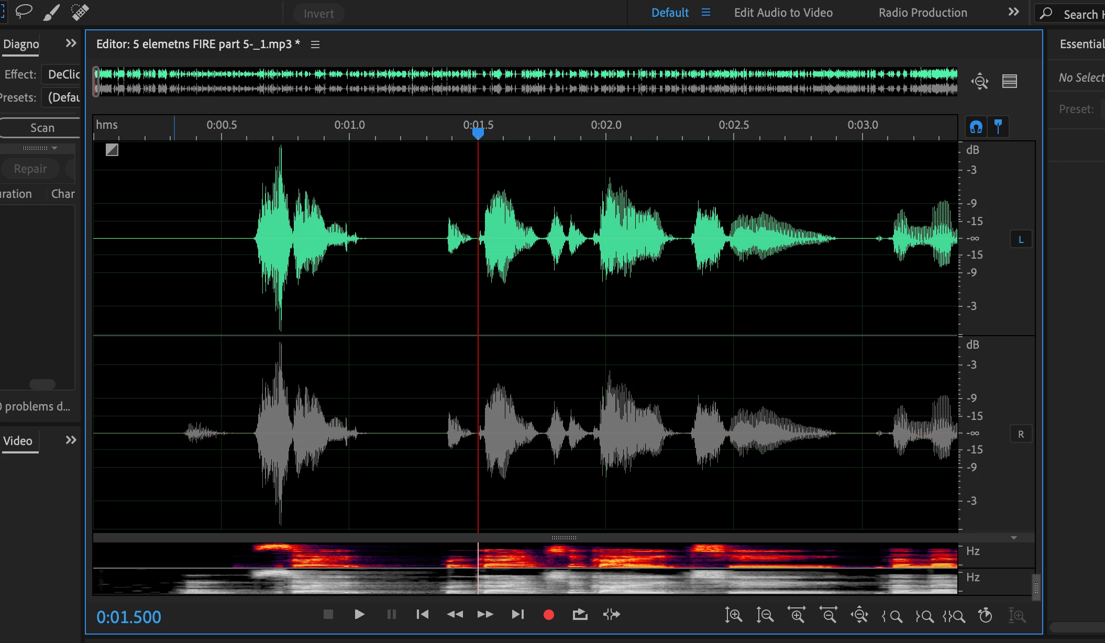Toggle the Left channel L button
The height and width of the screenshot is (643, 1105).
[1021, 240]
